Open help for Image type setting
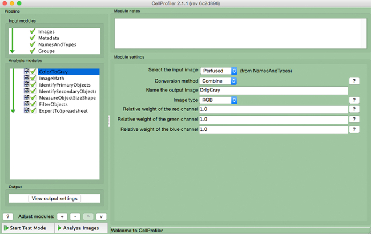This screenshot has width=371, height=234. (354, 100)
